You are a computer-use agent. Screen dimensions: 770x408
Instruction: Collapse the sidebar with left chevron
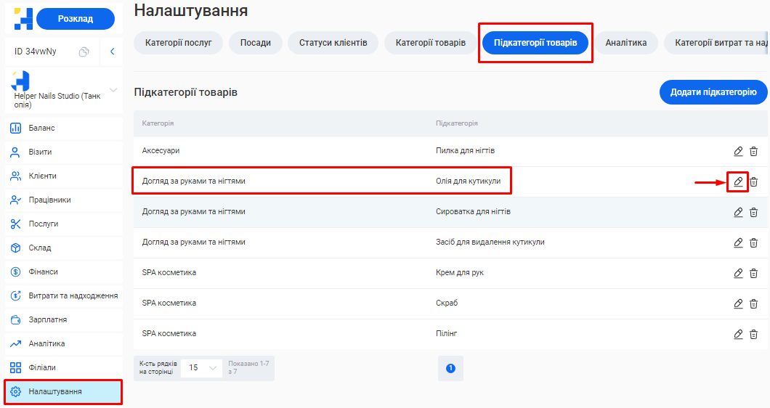click(112, 52)
